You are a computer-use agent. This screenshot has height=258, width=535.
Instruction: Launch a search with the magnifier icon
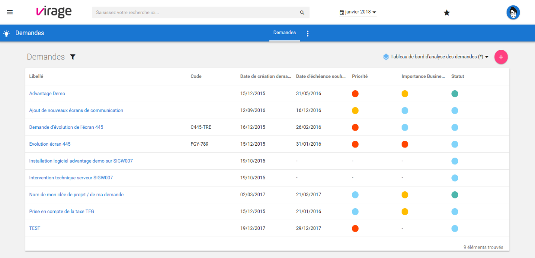(x=302, y=12)
